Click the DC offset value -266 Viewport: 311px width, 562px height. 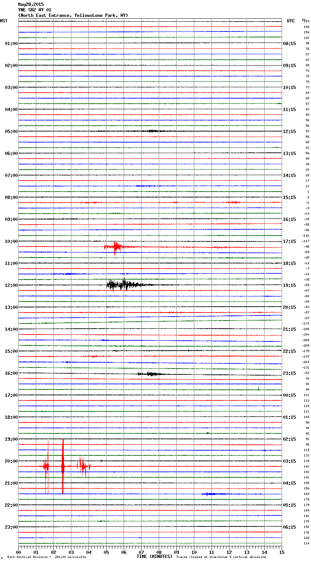click(306, 340)
